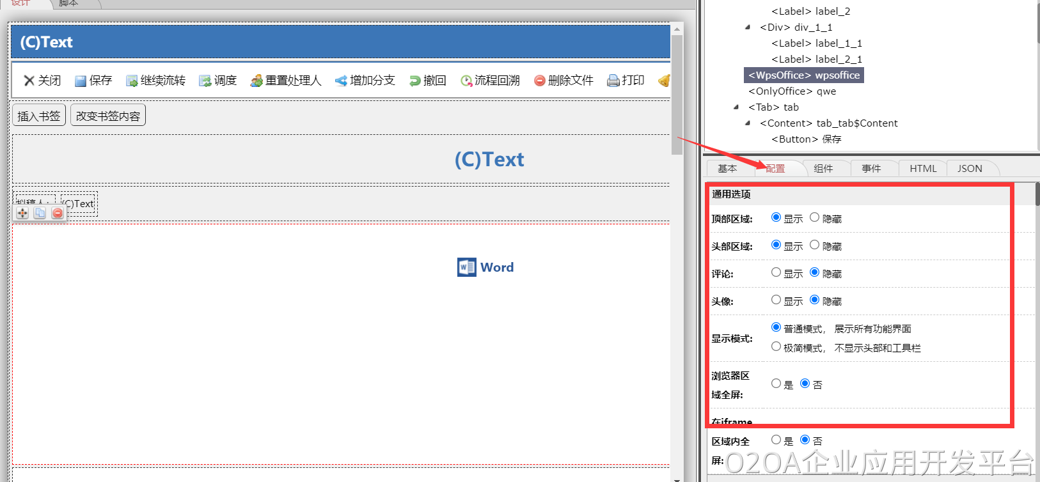1040x482 pixels.
Task: Click the 删除文件 red delete icon
Action: click(540, 81)
